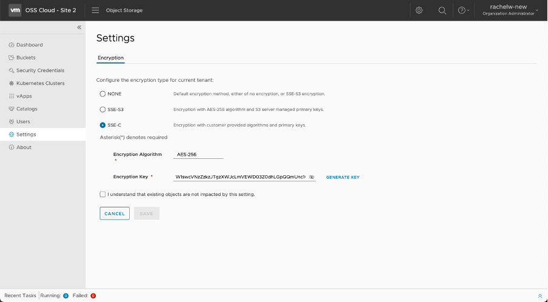Screen dimensions: 548x302
Task: Open the settings gear in top bar
Action: [419, 10]
